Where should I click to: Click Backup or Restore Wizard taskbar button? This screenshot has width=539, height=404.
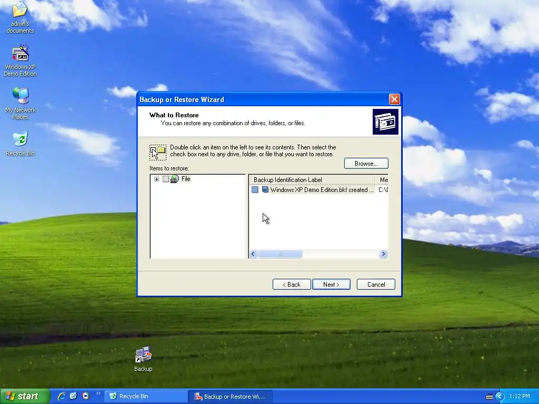tap(231, 397)
